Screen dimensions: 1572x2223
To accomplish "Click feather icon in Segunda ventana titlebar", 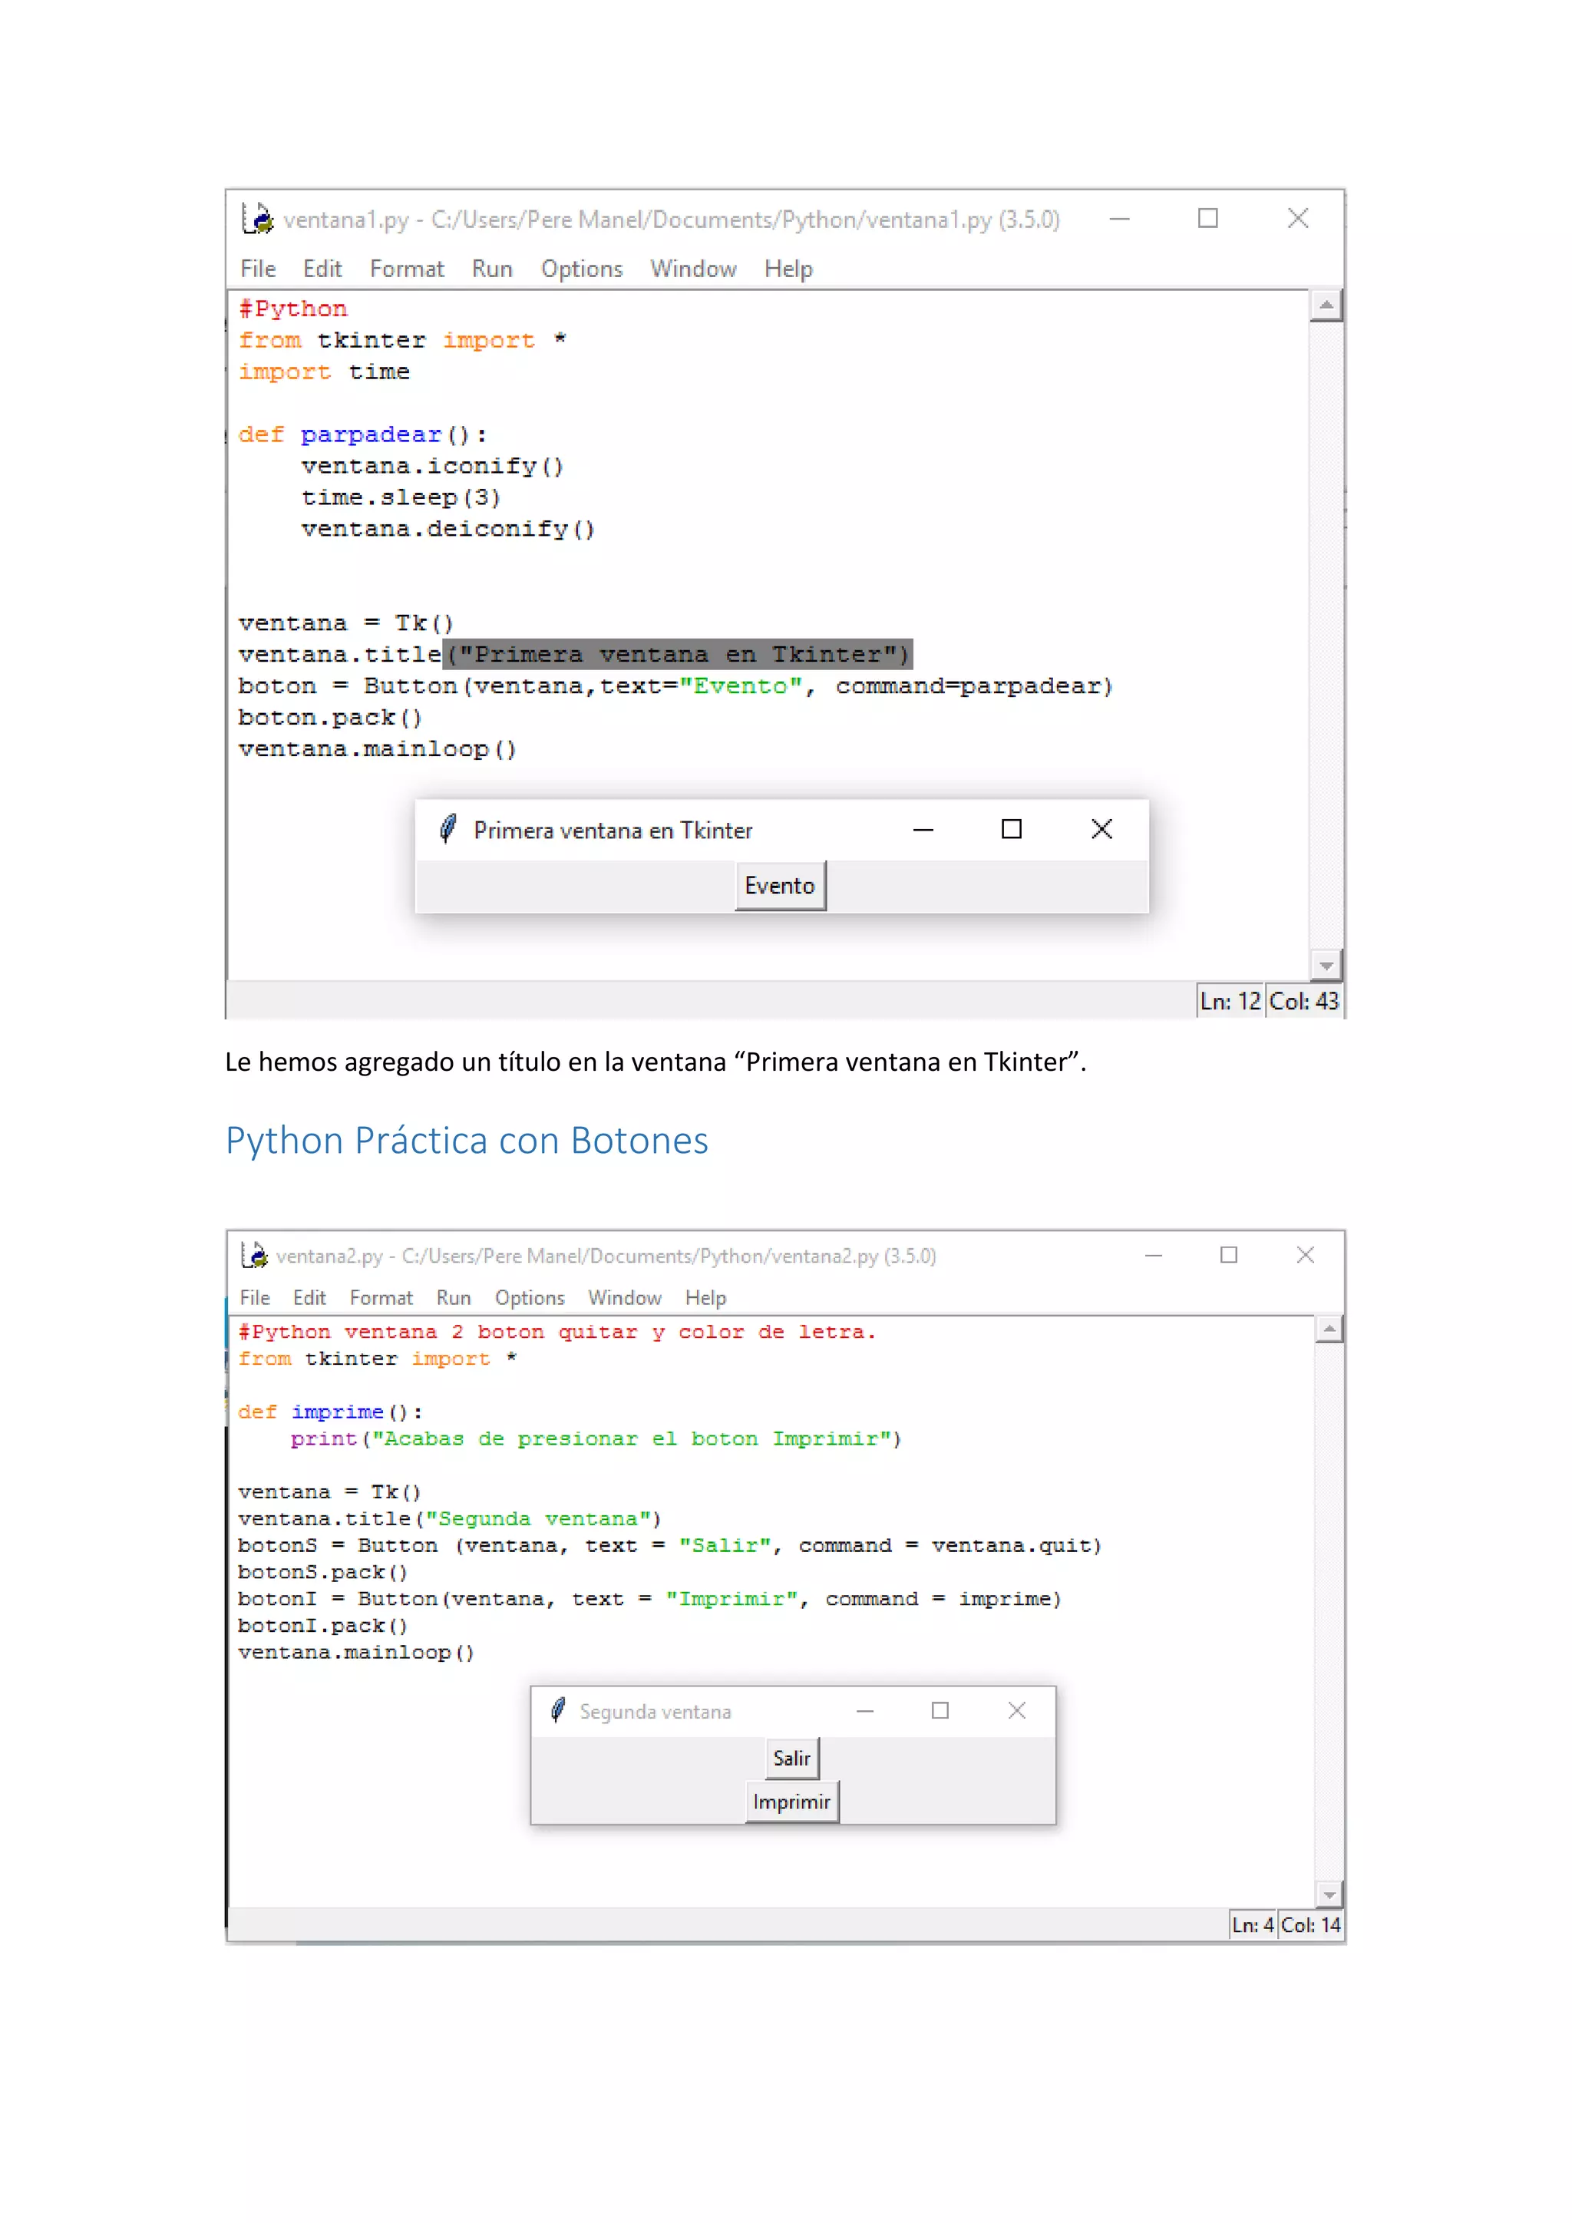I will [557, 1711].
